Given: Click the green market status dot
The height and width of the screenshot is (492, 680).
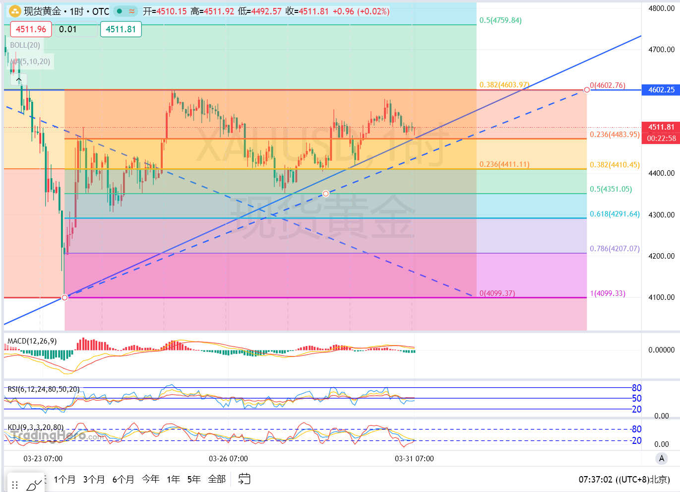Looking at the screenshot, I should pos(120,11).
